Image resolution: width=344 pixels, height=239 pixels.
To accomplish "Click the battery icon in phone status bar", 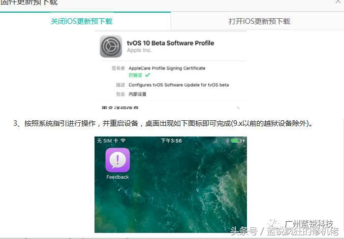I will 236,141.
